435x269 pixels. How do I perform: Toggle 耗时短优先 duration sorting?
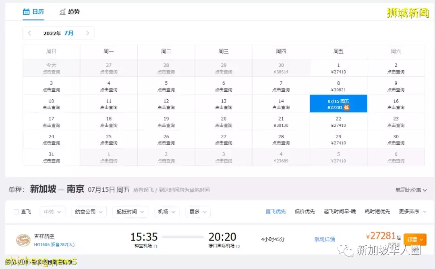(377, 211)
